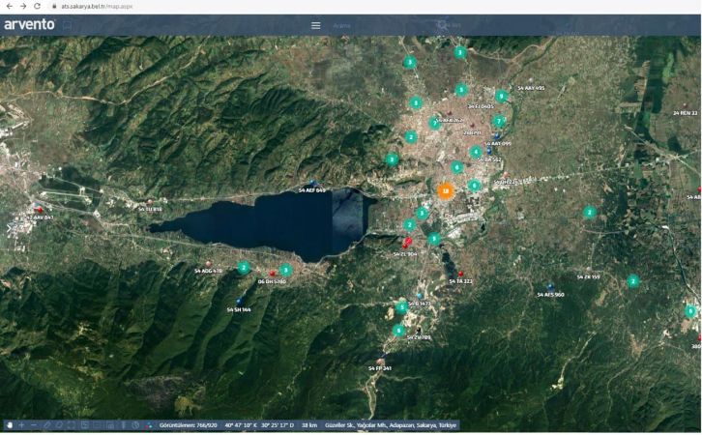Image resolution: width=702 pixels, height=435 pixels.
Task: Select blue vehicle marker 54 AES 560
Action: tap(550, 287)
